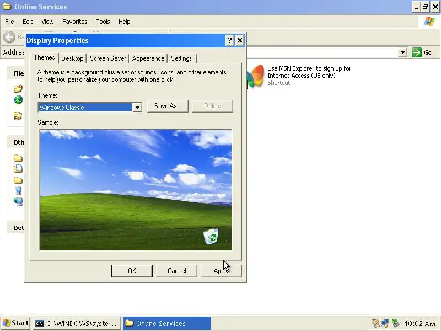Click the network connection tray icon
Image resolution: width=441 pixels, height=331 pixels.
click(x=385, y=323)
